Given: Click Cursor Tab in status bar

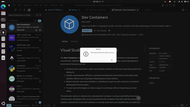Looking at the screenshot, I should point(175,105).
